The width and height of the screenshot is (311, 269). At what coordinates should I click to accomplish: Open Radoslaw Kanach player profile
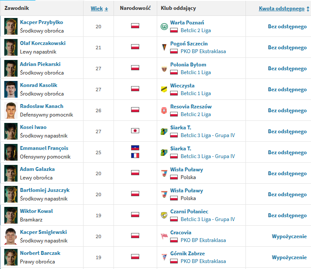tap(42, 106)
